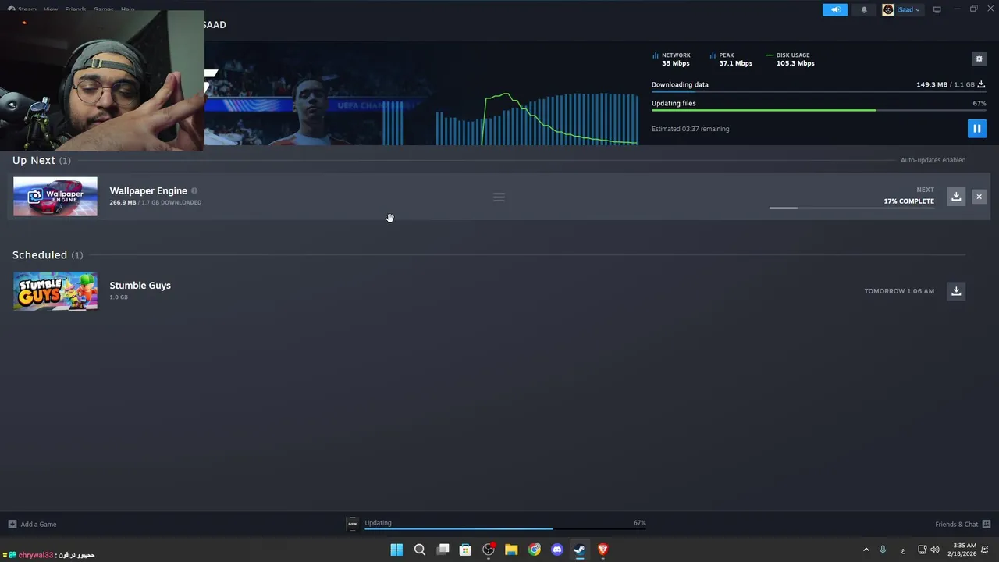Screen dimensions: 999x562
Task: Open OBS Studio from the taskbar
Action: pyautogui.click(x=489, y=550)
